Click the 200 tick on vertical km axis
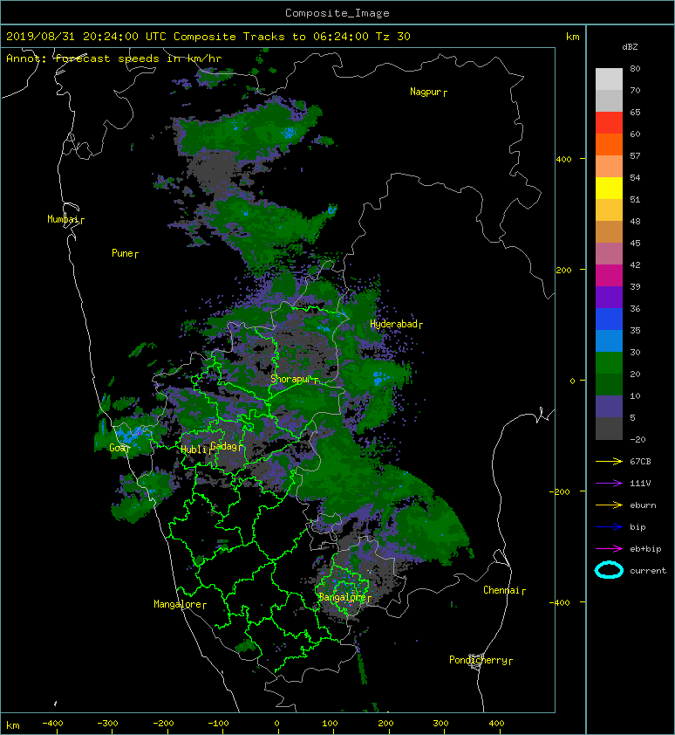 pyautogui.click(x=564, y=270)
